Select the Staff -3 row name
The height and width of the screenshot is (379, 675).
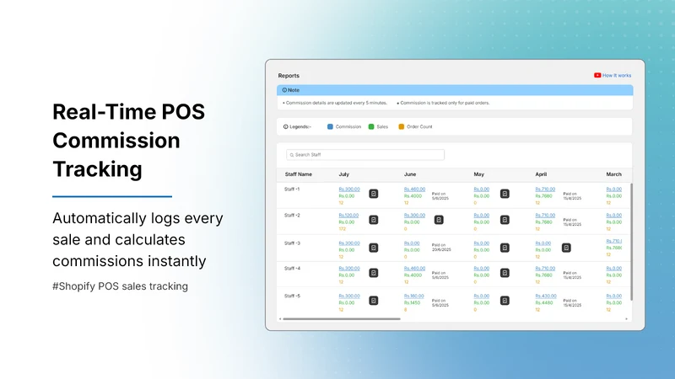click(292, 243)
